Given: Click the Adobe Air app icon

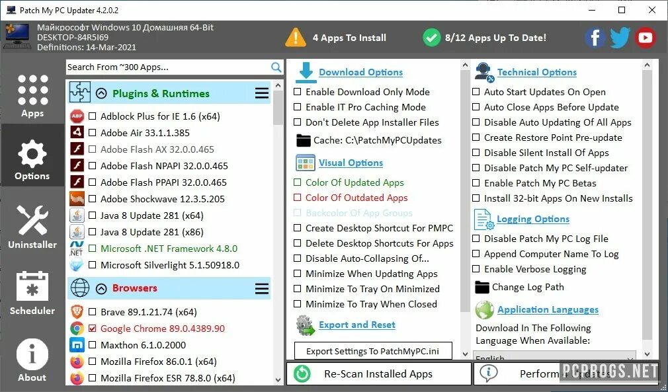Looking at the screenshot, I should [x=77, y=133].
